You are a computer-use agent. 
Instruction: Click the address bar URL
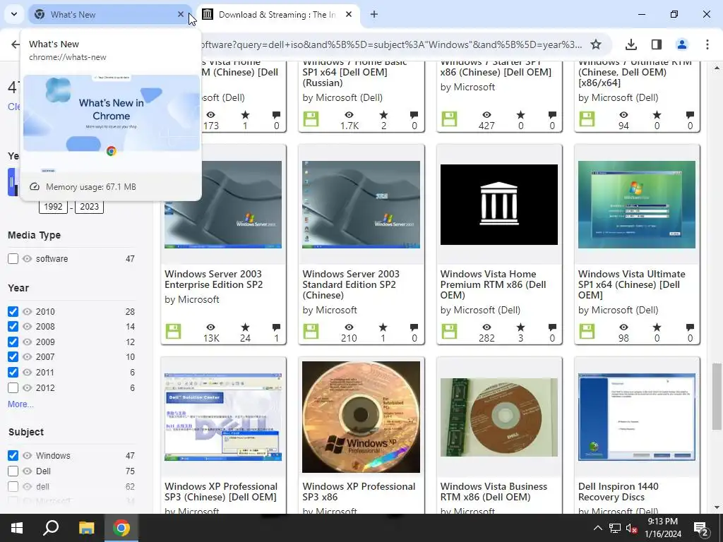point(392,44)
